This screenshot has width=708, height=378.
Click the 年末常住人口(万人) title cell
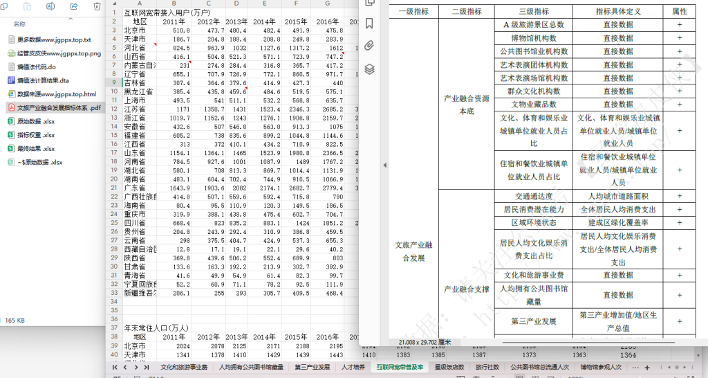point(156,328)
